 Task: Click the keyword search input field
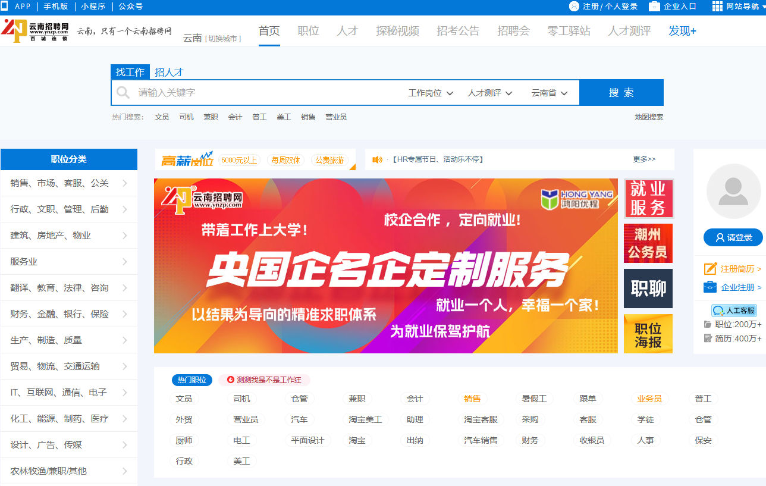(x=250, y=92)
